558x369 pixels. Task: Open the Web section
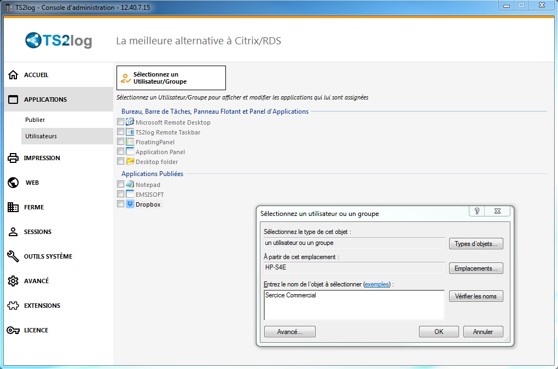click(59, 183)
